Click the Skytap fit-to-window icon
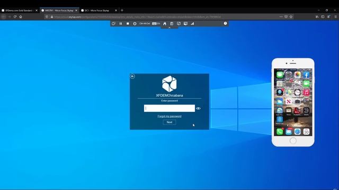 click(x=113, y=23)
